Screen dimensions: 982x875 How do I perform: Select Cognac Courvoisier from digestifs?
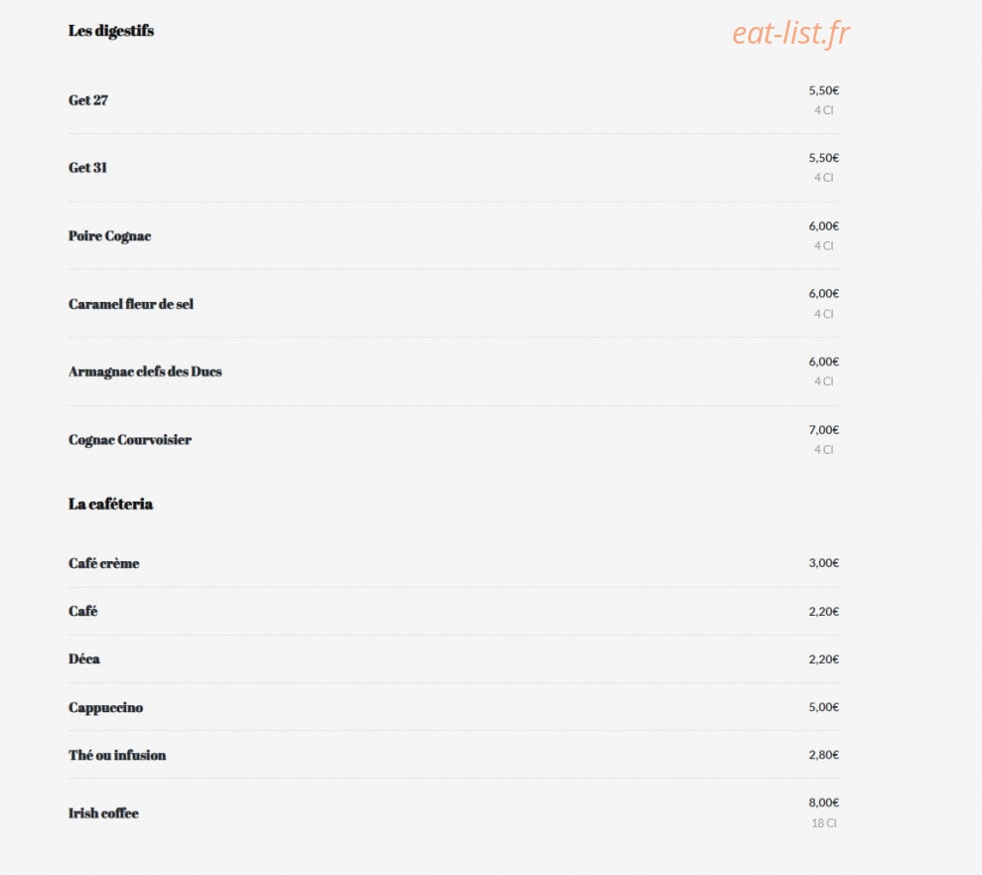tap(130, 440)
